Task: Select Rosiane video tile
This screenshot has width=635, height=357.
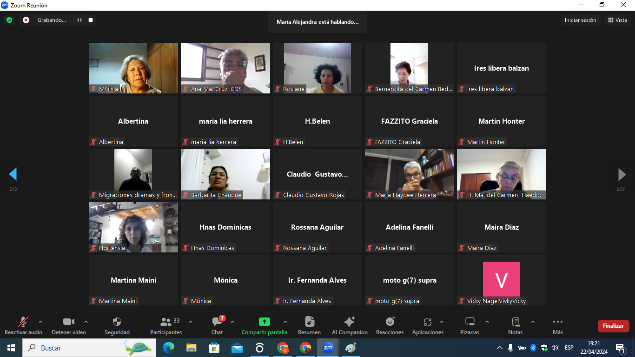Action: click(317, 68)
